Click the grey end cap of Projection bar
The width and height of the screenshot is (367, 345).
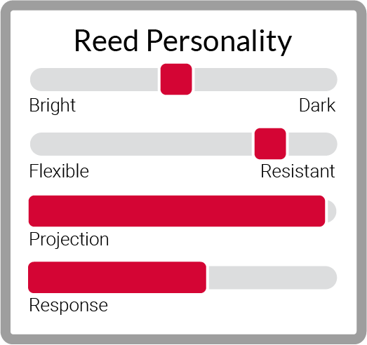(332, 211)
